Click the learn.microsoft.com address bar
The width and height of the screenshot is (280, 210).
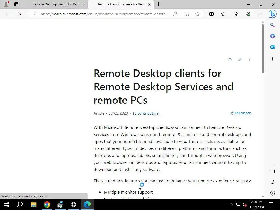pos(104,14)
